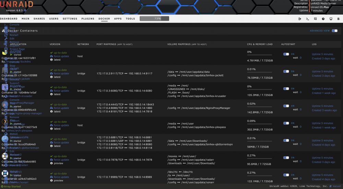Screen dimensions: 343x189
Task: Click the help question-mark icon
Action: (323, 19)
